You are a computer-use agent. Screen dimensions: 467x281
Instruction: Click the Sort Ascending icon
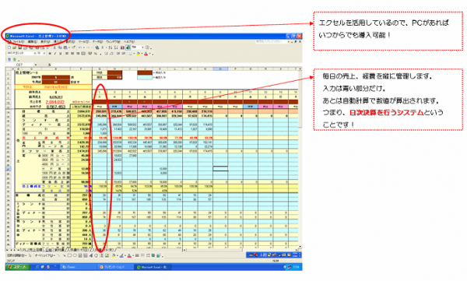point(111,47)
